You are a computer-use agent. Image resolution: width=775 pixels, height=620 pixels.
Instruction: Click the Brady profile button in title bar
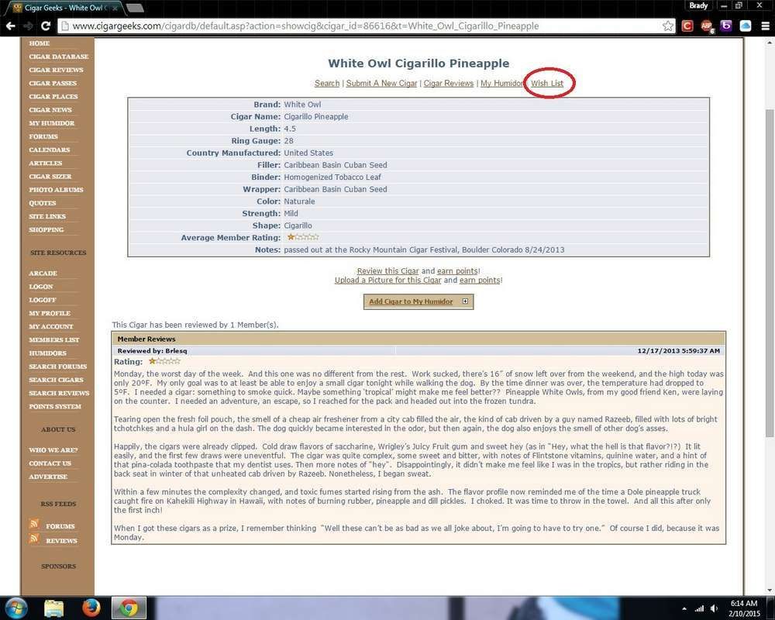(x=698, y=5)
